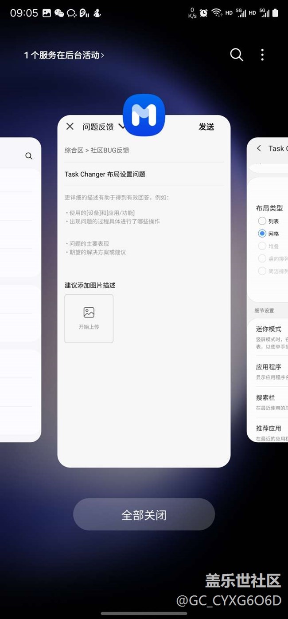
Task: Close the 问题反馈 form with X icon
Action: tap(70, 127)
